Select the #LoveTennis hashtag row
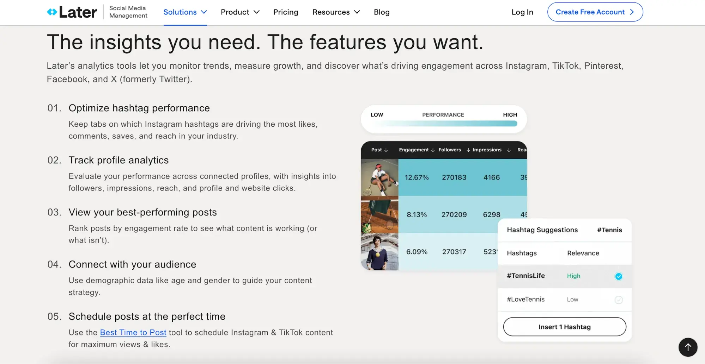 (x=564, y=300)
